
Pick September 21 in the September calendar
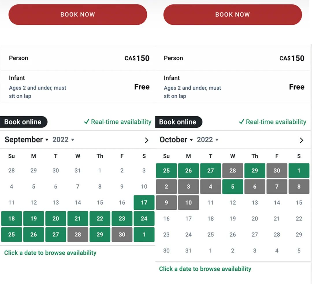tap(78, 219)
